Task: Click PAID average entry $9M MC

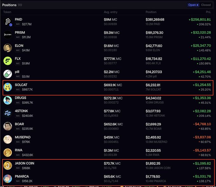Action: [111, 20]
